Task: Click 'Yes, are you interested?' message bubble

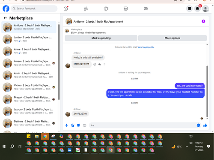Action: point(190,86)
